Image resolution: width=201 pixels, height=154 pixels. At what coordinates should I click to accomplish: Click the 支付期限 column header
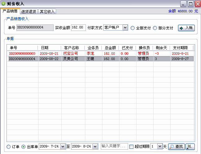(x=182, y=48)
